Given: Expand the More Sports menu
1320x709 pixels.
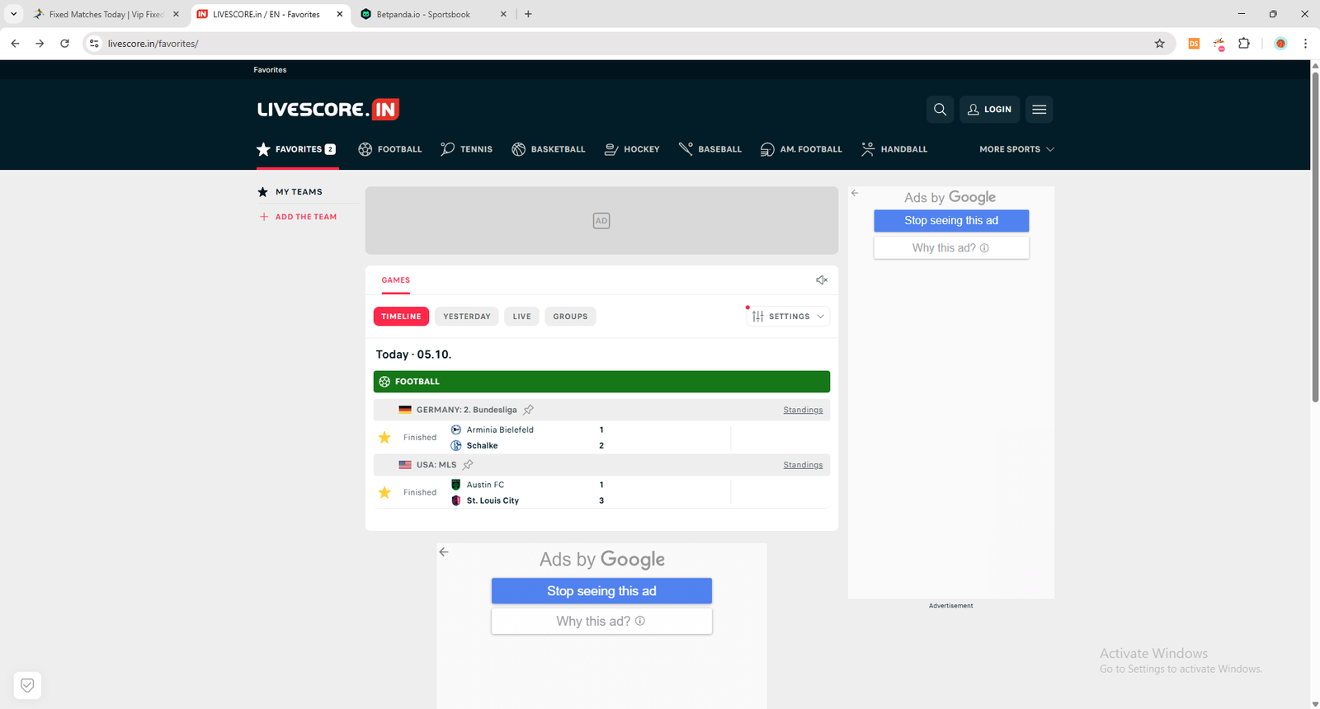Looking at the screenshot, I should [1016, 149].
